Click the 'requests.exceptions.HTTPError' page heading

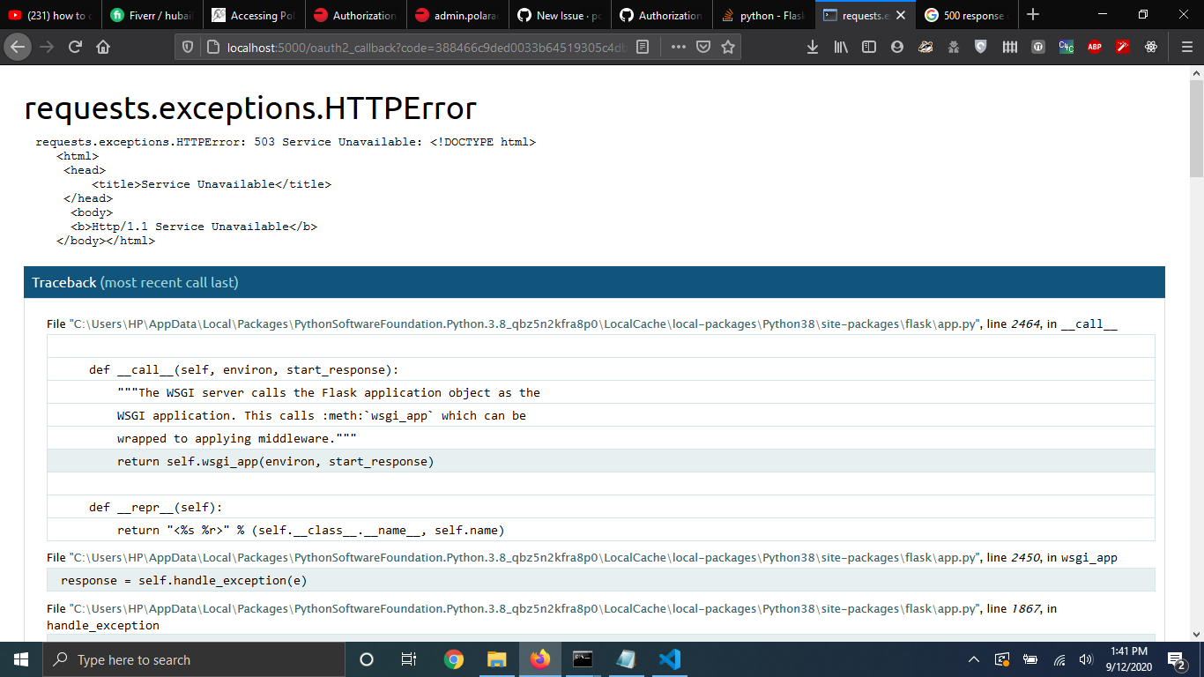(250, 108)
